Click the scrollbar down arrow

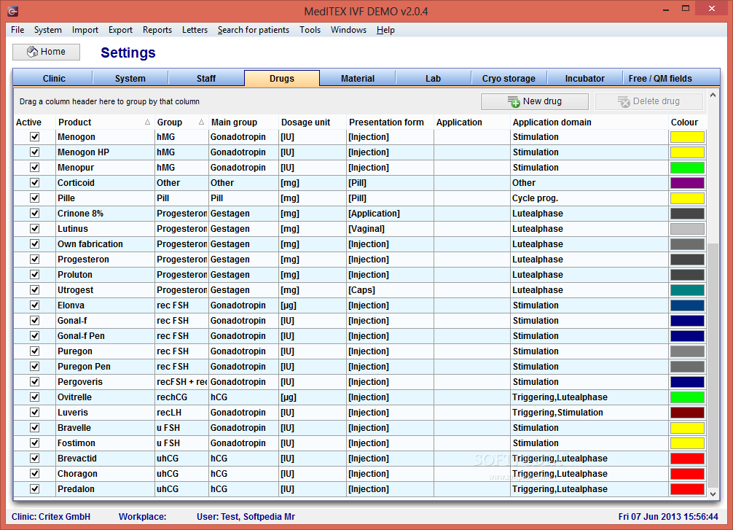[713, 494]
